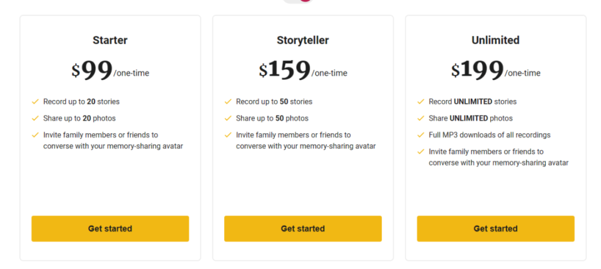Click checkmark next to Starter's 'Share up to 20 photos'
Image resolution: width=601 pixels, height=269 pixels.
pos(35,118)
